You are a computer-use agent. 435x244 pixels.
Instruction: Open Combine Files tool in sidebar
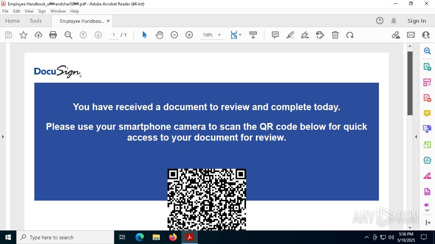427,129
